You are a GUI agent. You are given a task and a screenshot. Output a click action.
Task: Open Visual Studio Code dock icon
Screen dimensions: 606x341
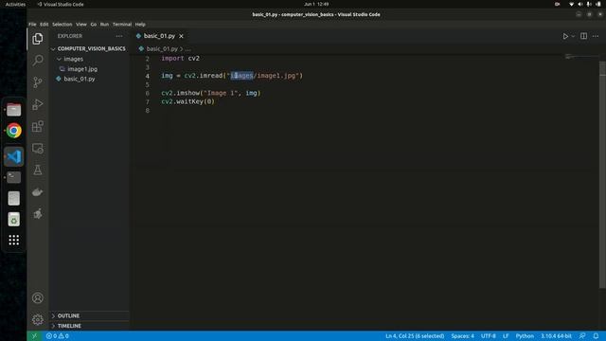pyautogui.click(x=13, y=156)
